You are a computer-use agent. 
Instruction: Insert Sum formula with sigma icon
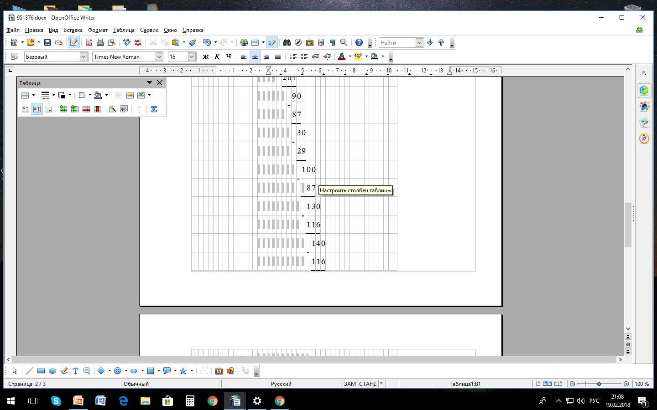click(154, 109)
